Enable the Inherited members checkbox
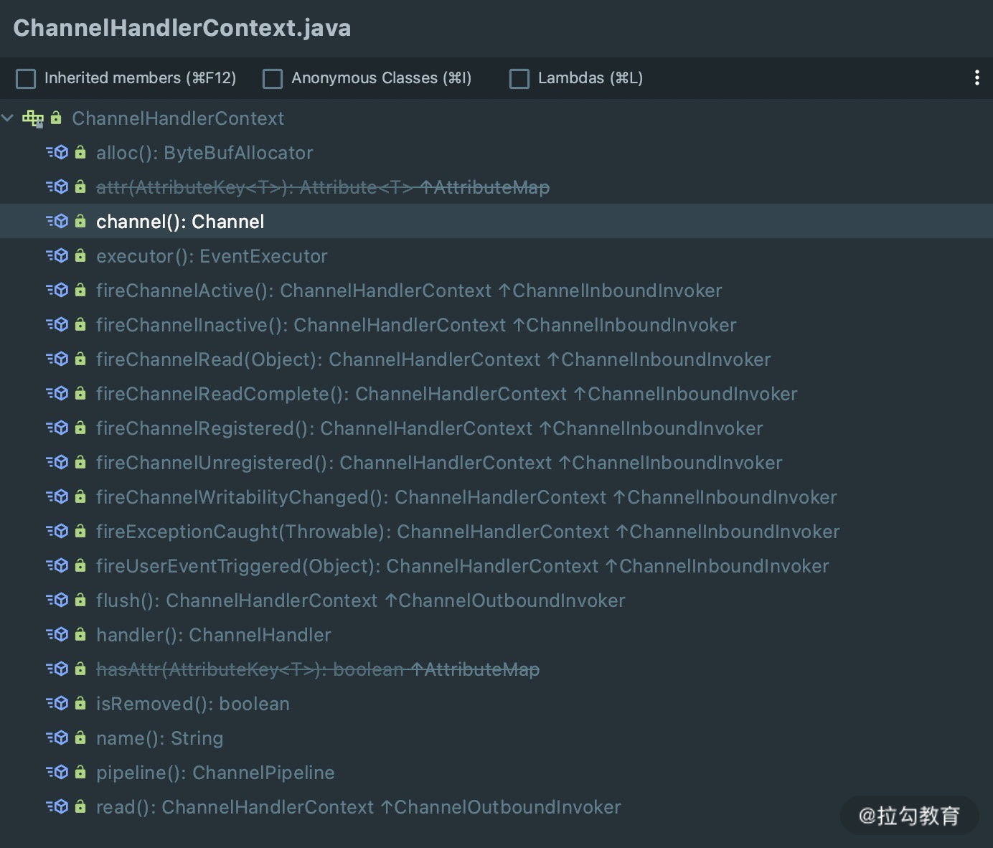 26,78
